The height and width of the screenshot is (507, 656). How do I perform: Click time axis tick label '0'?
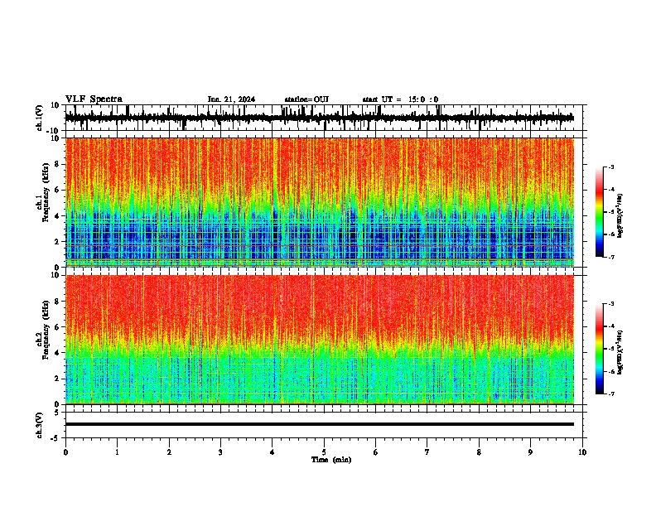[x=65, y=452]
